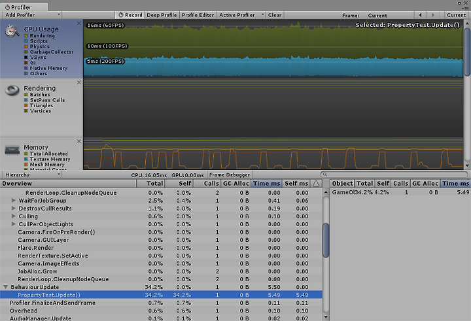
Task: Go to previous frame arrow
Action: pos(421,15)
